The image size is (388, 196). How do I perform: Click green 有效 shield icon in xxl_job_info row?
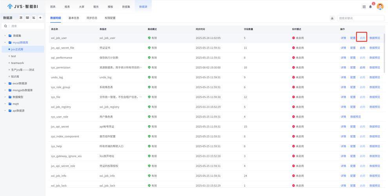[149, 176]
